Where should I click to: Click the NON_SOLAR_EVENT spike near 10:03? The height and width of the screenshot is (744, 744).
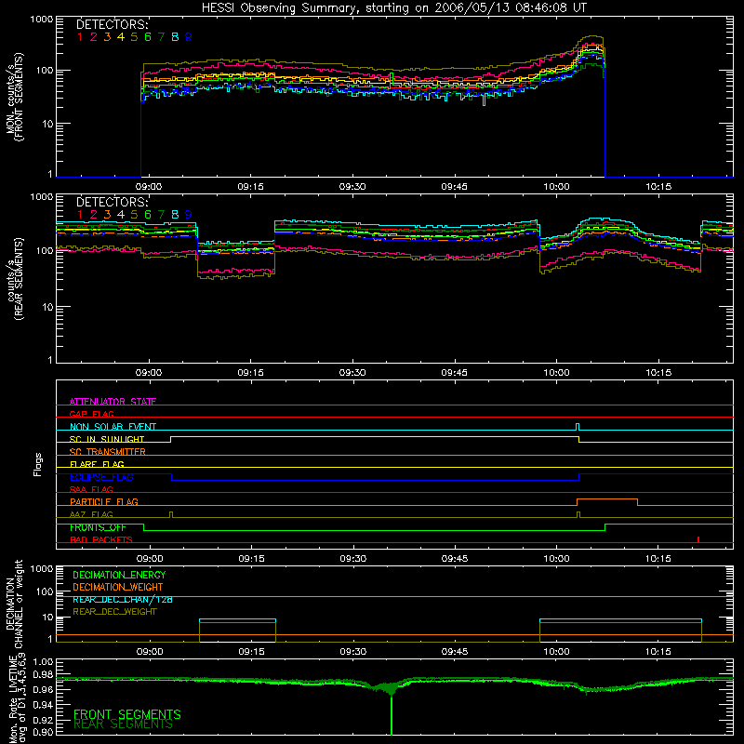pos(578,427)
